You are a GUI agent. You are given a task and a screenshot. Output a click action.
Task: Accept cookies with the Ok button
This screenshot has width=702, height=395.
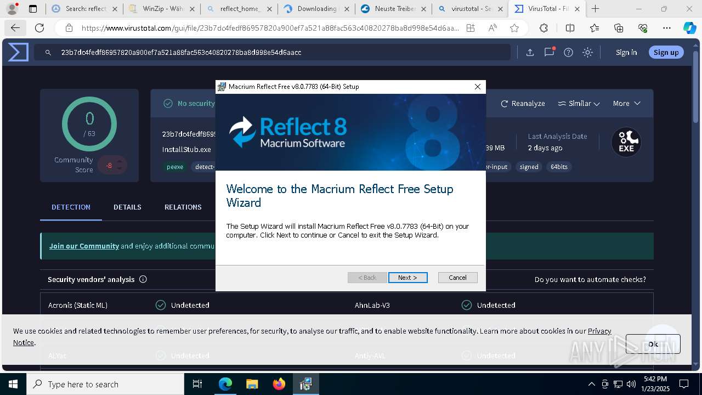click(x=653, y=344)
